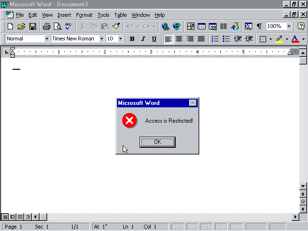
Task: Open Office Assistant help
Action: (301, 26)
